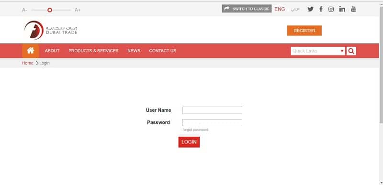Image resolution: width=383 pixels, height=185 pixels.
Task: Increase font size with A+ icon
Action: coord(78,10)
